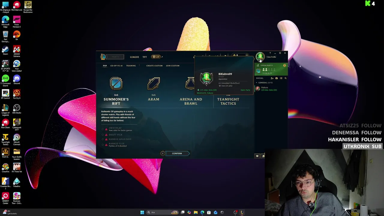384x216 pixels.
Task: Open Steam desktop shortcut
Action: click(x=5, y=50)
